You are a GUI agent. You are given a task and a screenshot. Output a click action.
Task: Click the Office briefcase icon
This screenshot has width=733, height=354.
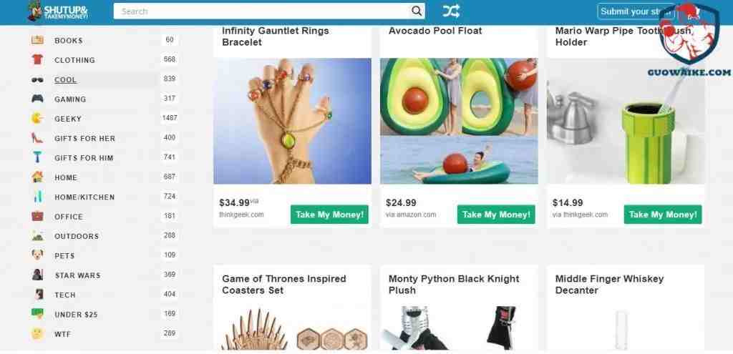(37, 216)
